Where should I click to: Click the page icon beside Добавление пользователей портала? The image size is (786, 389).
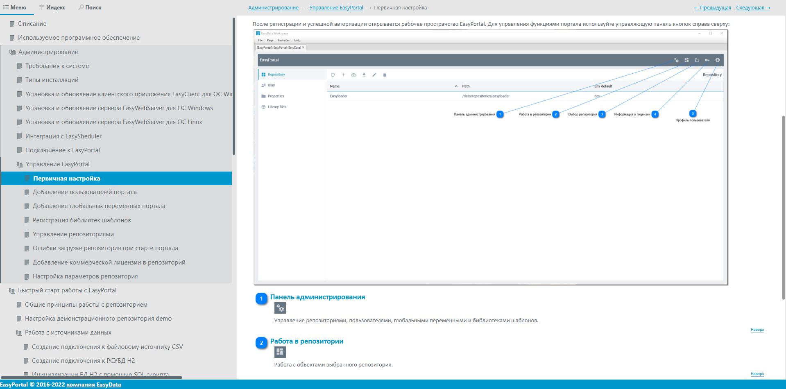click(x=27, y=192)
